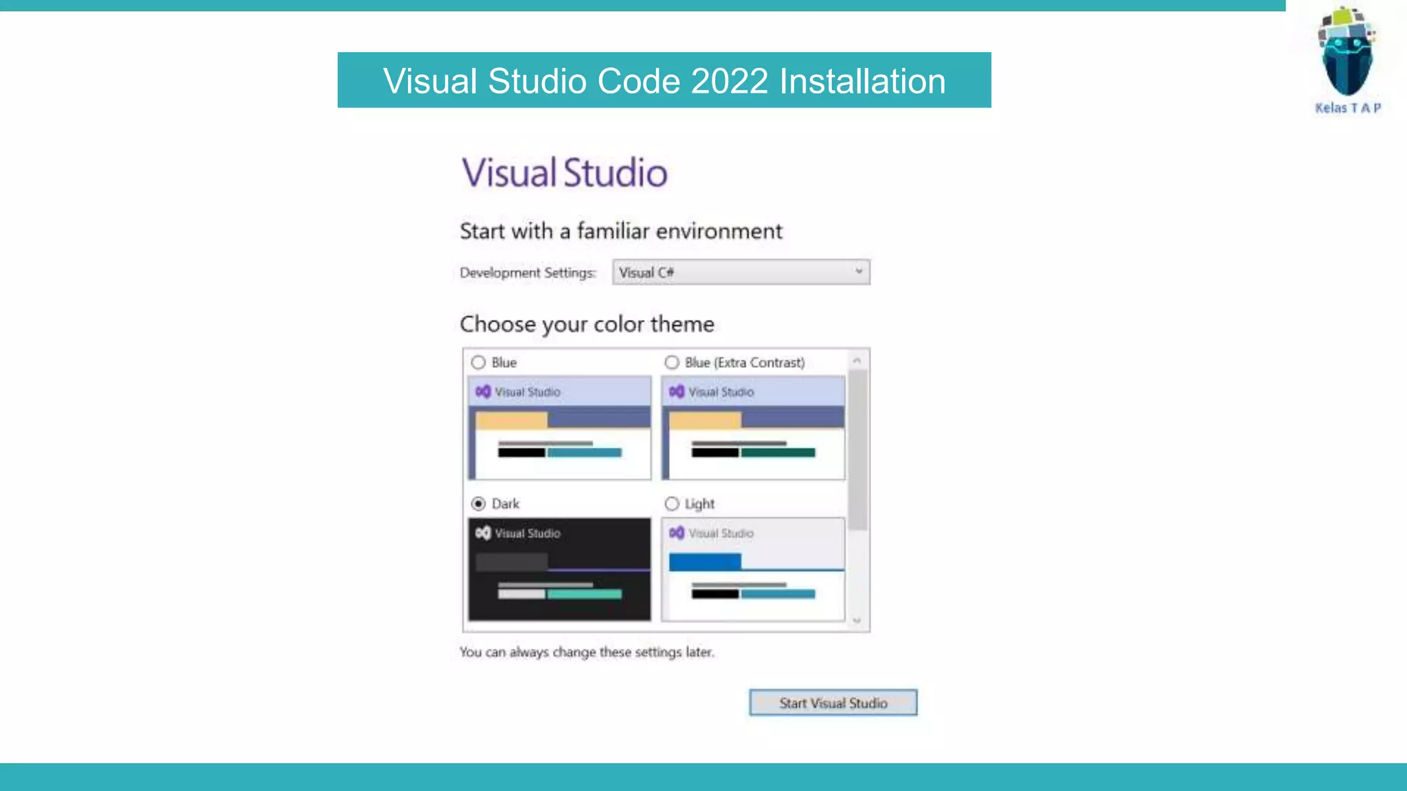
Task: Select the Blue theme radio button
Action: tap(478, 363)
